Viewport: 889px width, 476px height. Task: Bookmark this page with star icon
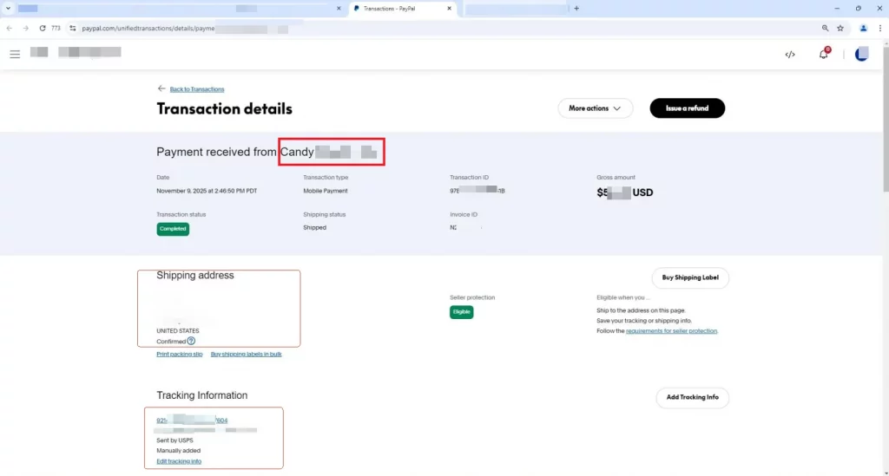coord(840,28)
